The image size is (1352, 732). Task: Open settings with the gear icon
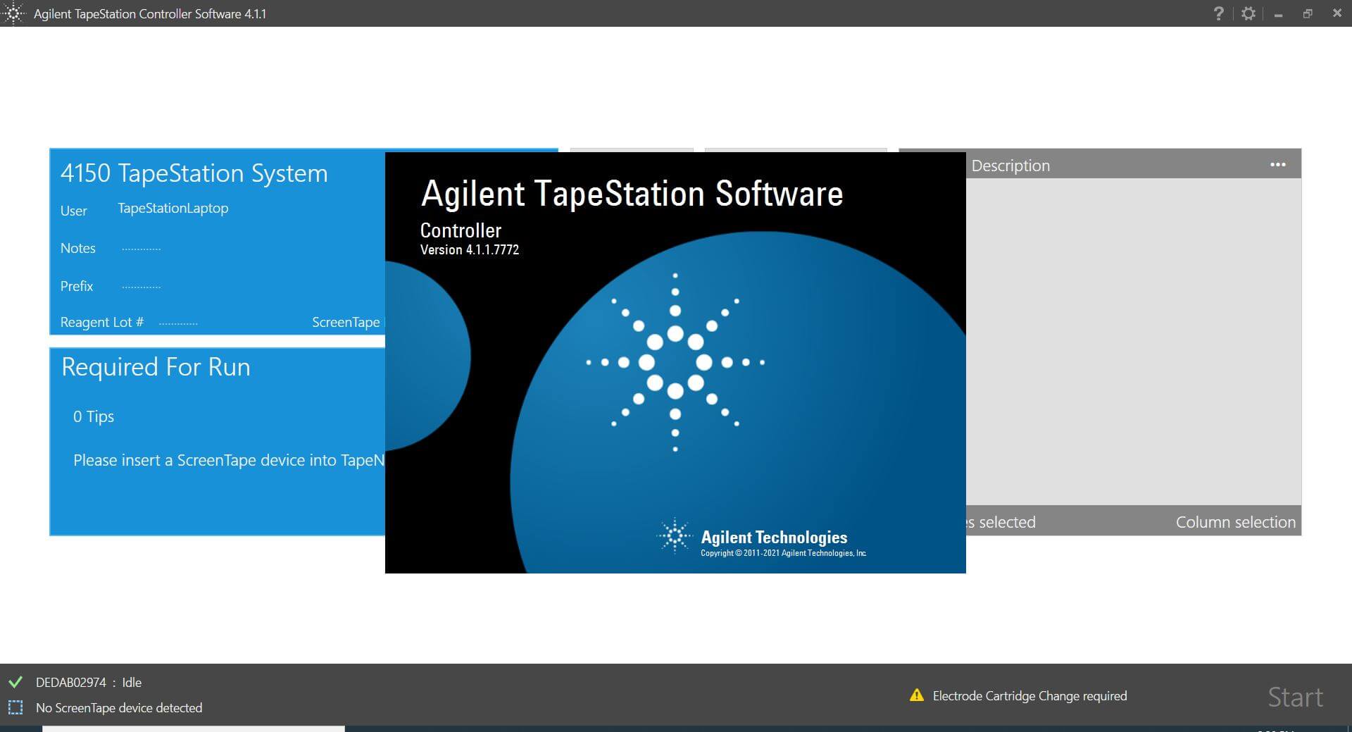[1248, 13]
